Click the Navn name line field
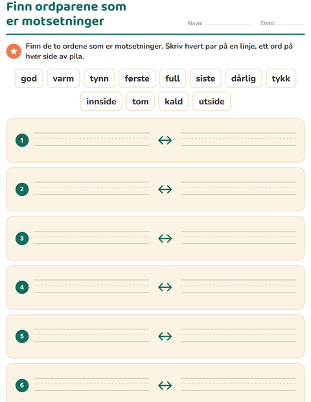 (x=229, y=23)
